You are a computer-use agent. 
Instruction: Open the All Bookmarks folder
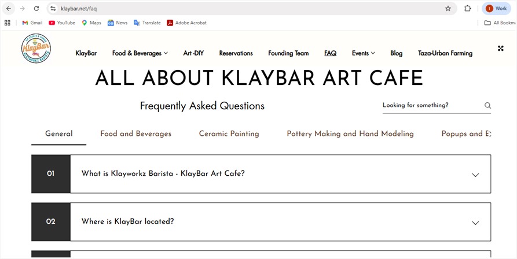500,23
